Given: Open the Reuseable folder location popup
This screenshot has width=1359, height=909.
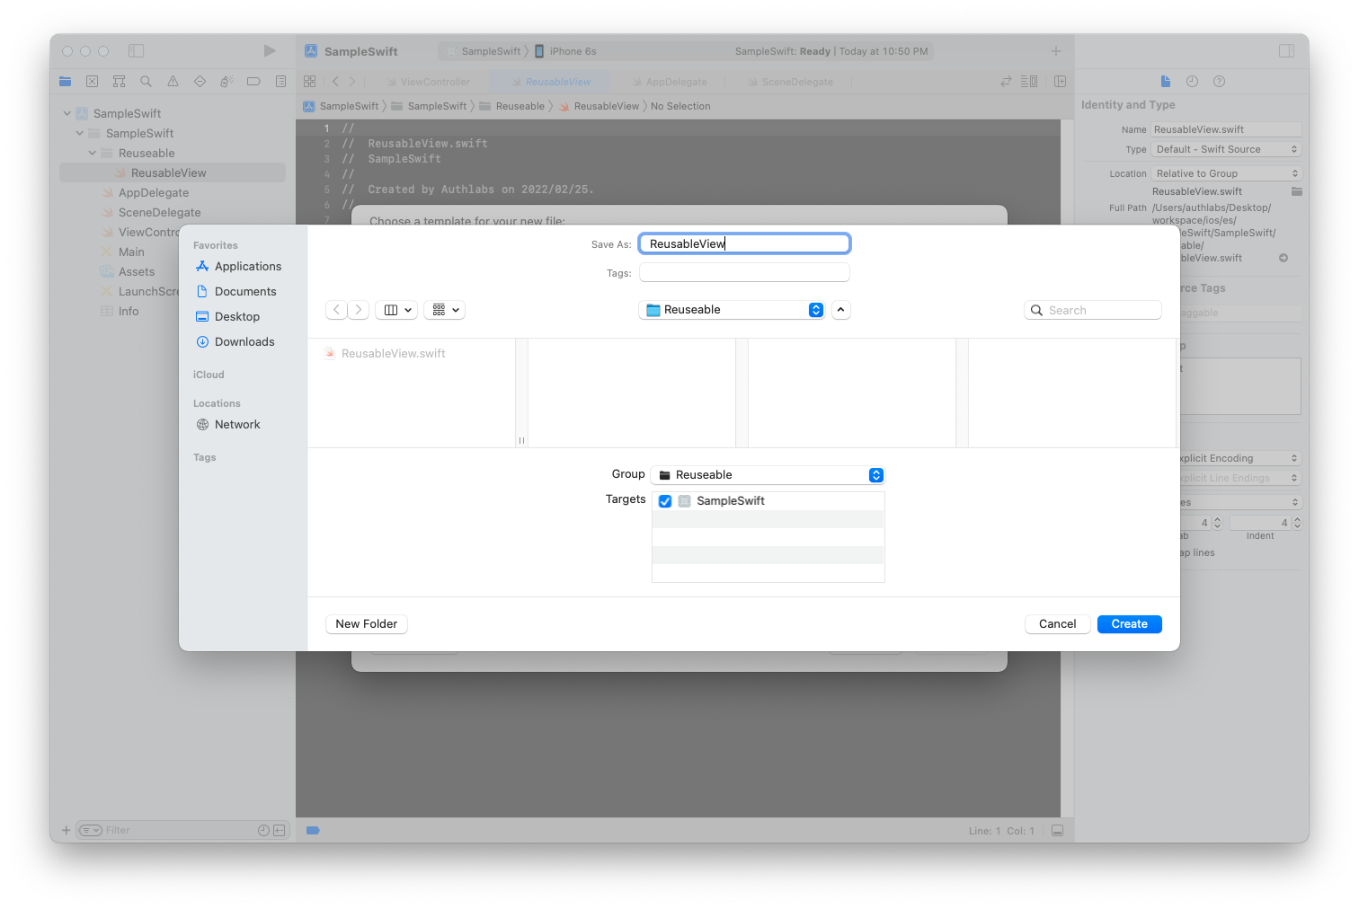Looking at the screenshot, I should tap(732, 310).
